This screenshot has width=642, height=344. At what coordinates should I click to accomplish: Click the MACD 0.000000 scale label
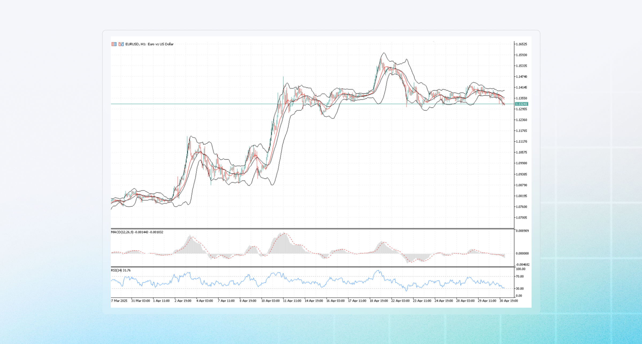tap(522, 253)
